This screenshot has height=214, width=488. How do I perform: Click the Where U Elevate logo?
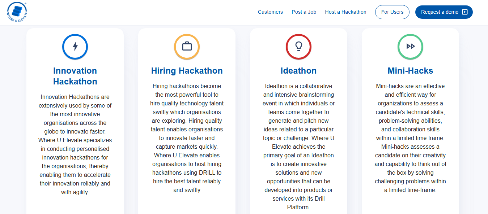tap(17, 12)
